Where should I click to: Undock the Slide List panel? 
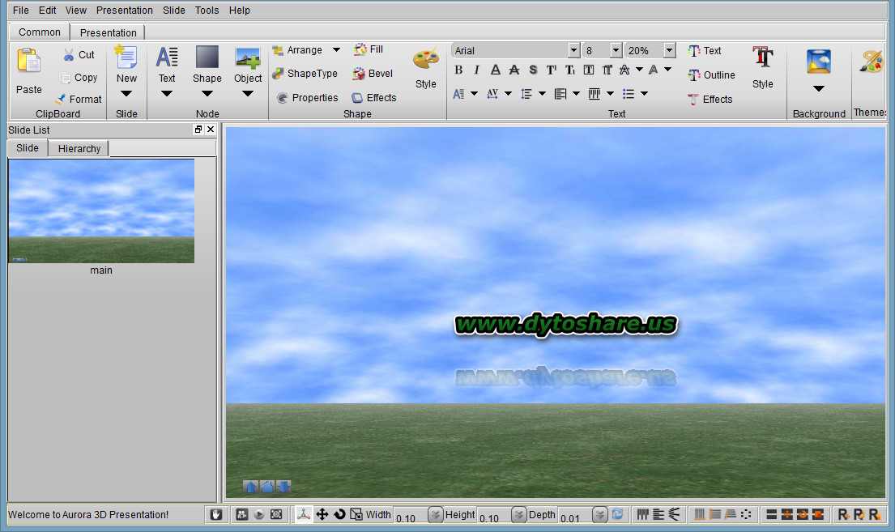pyautogui.click(x=198, y=130)
